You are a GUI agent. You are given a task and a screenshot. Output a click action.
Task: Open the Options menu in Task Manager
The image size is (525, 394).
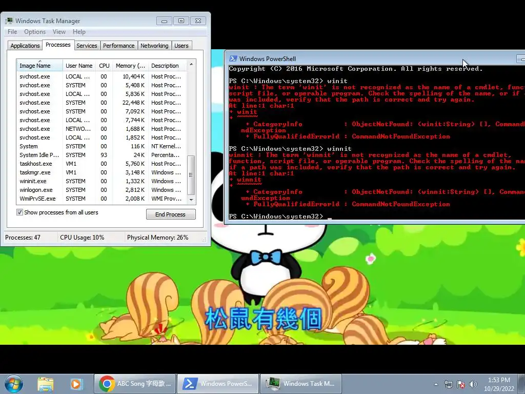tap(35, 32)
